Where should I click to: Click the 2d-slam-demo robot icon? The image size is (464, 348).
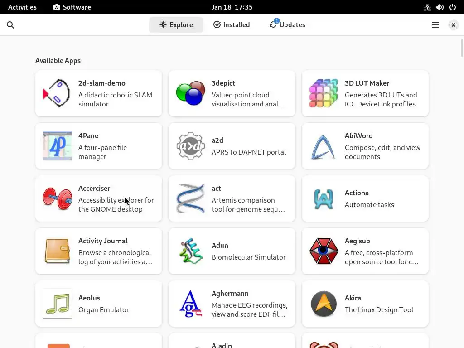[57, 93]
